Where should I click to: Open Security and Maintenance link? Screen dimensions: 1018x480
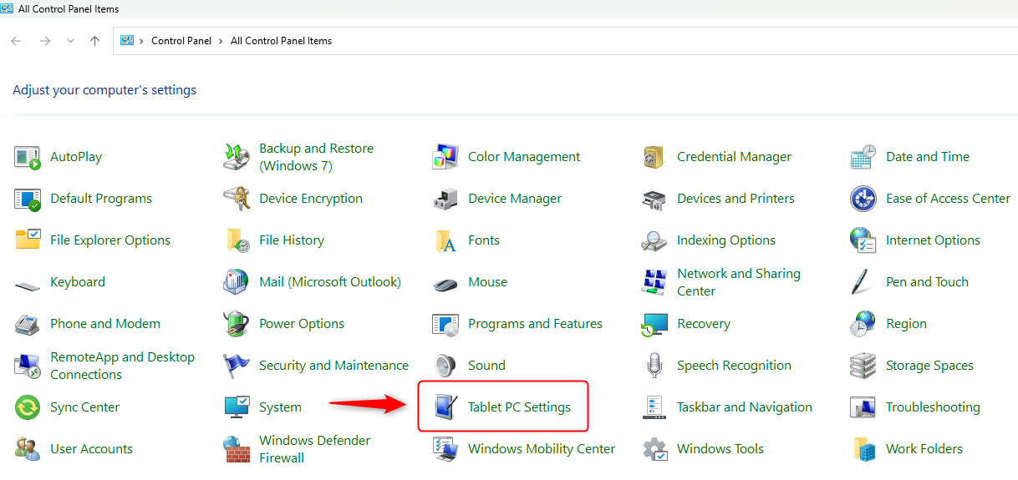coord(333,366)
